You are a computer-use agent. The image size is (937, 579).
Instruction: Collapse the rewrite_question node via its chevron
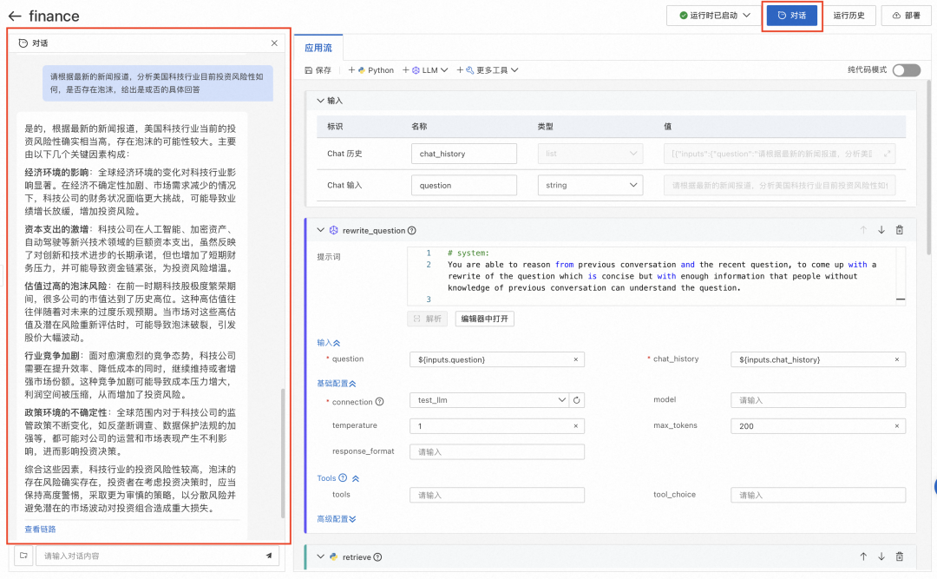click(320, 230)
